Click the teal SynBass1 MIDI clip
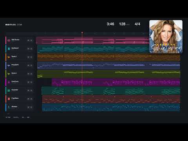 tap(93, 49)
